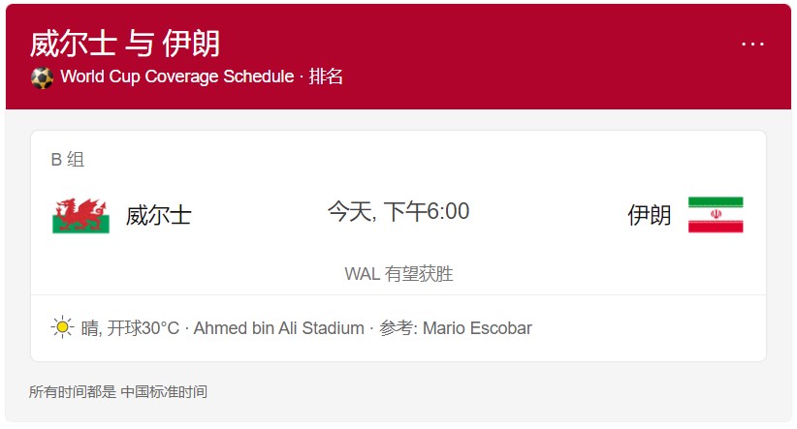Open World Cup Coverage Schedule link
Image resolution: width=797 pixels, height=429 pixels.
point(176,77)
